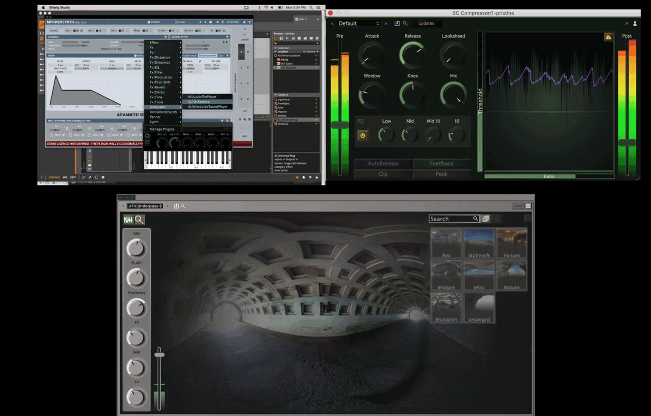651x416 pixels.
Task: Toggle Clip in SC Compressor
Action: (x=383, y=174)
